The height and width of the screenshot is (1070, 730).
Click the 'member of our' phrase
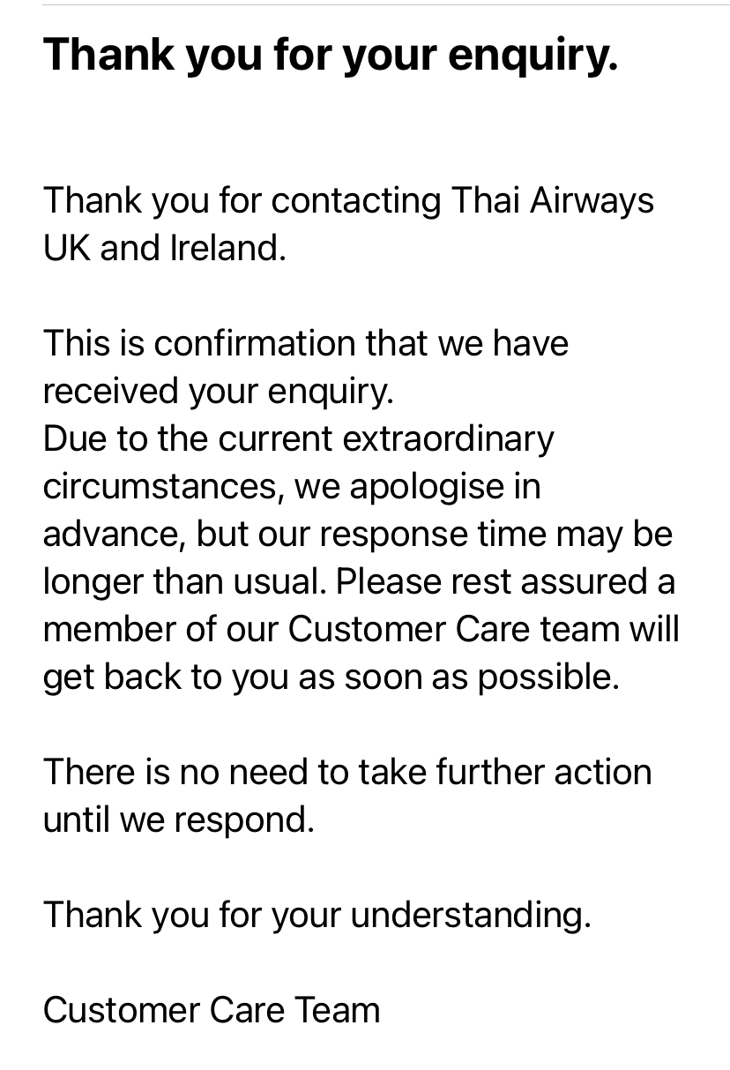click(x=160, y=630)
